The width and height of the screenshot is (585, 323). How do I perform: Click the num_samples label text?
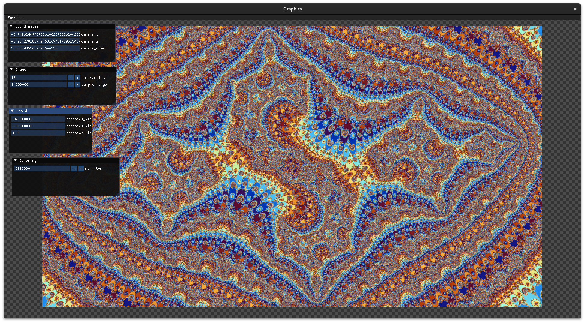93,78
